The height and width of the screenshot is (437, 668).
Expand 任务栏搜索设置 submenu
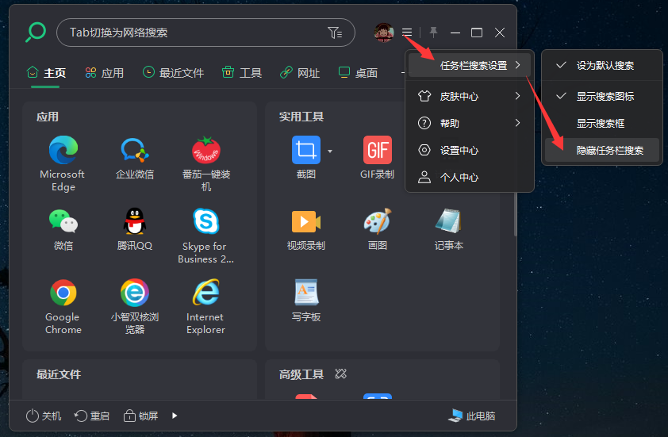[470, 65]
